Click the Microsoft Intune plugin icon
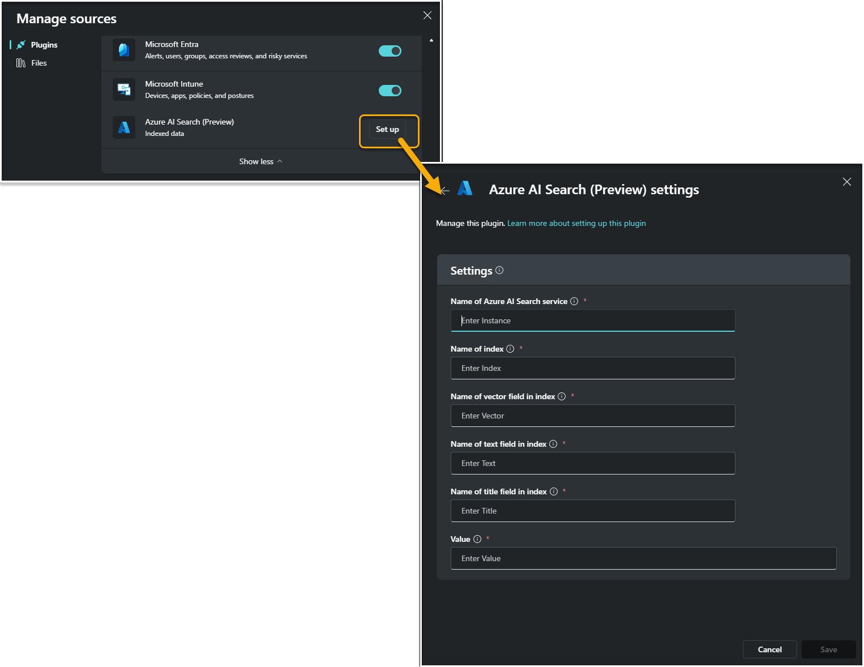864x667 pixels. 124,89
